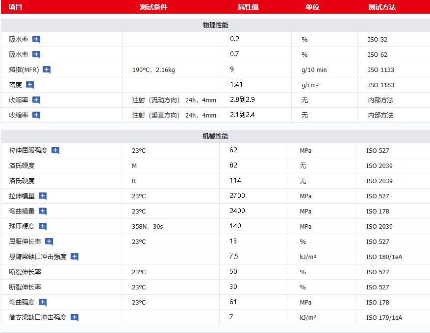Open the plus icon next to 熔指(MFR)
Image resolution: width=430 pixels, height=333 pixels.
coord(47,70)
